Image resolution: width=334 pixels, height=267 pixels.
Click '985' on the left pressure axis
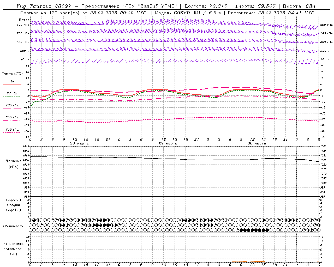[x=26, y=197]
